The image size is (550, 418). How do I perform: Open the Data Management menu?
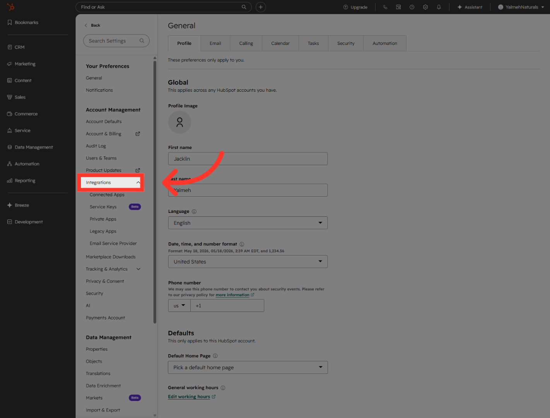[x=30, y=147]
